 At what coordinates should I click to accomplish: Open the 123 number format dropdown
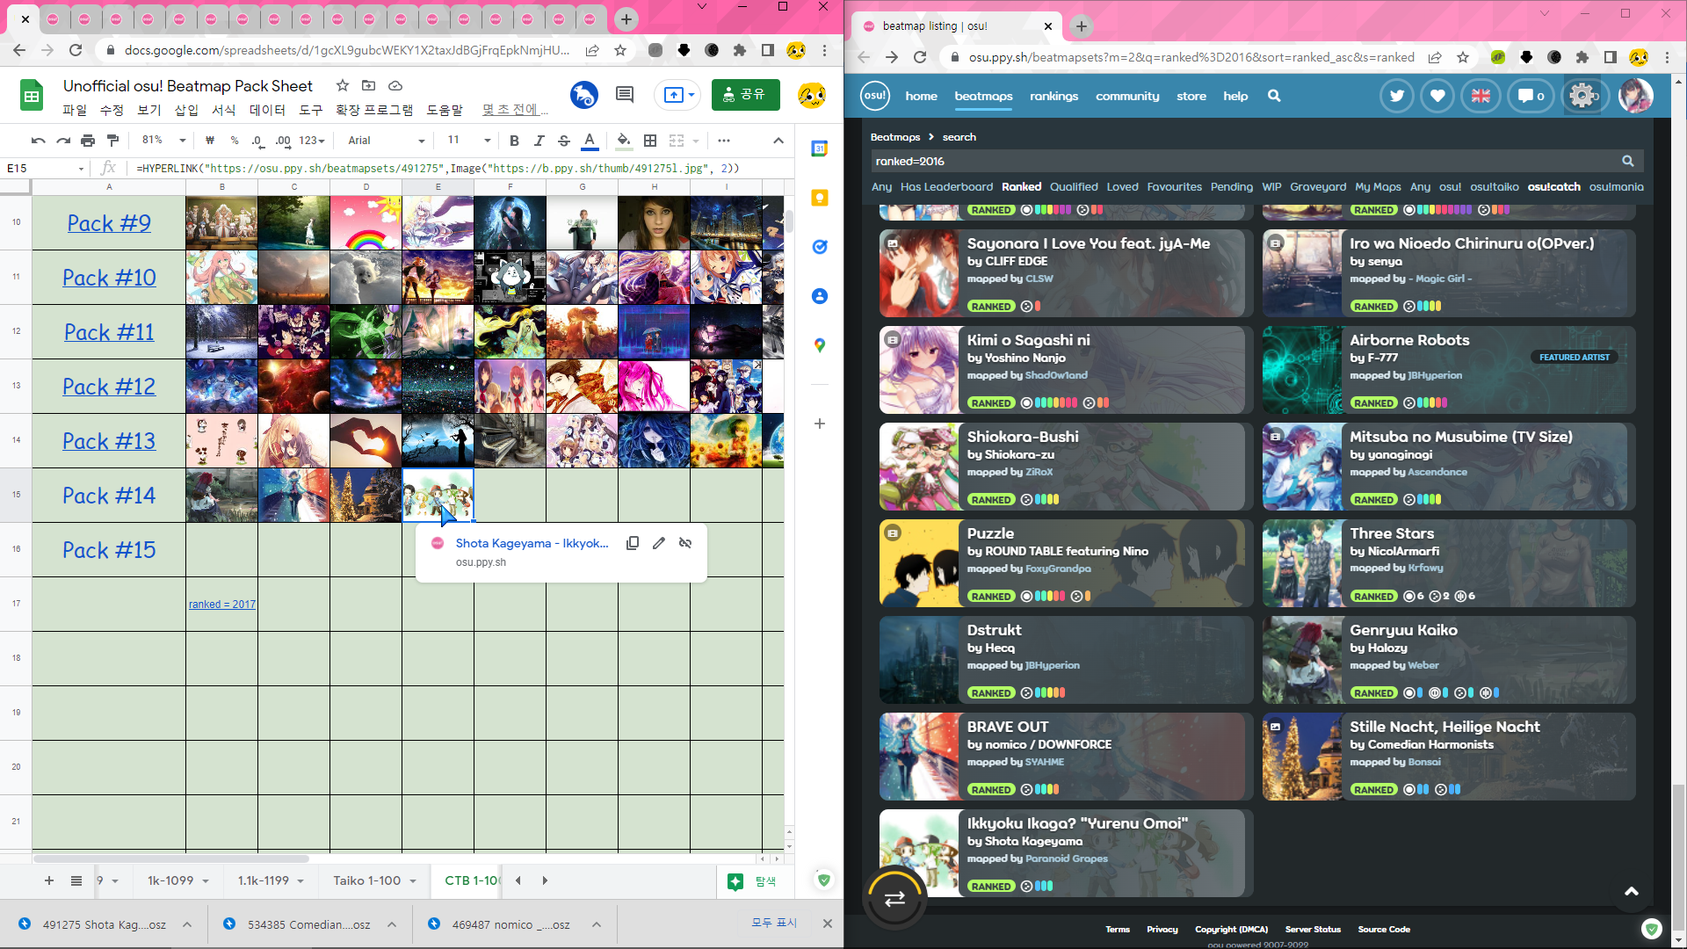(x=312, y=141)
